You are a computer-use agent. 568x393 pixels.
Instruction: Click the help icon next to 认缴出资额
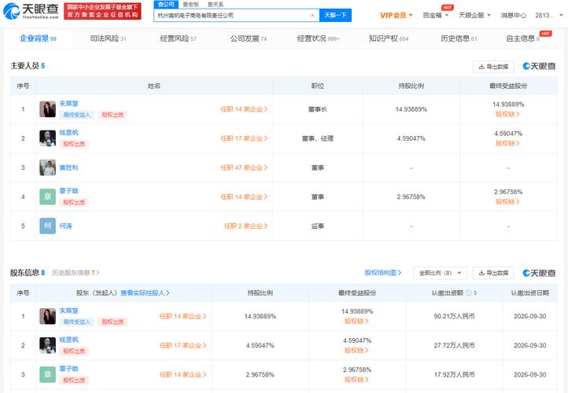[468, 292]
